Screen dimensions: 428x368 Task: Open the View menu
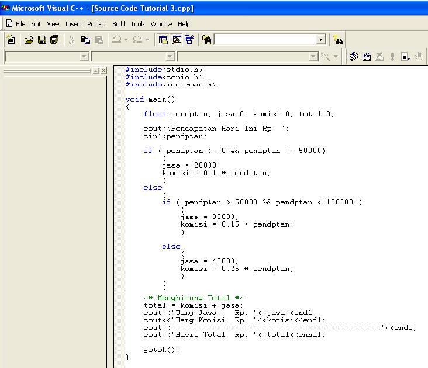(x=53, y=25)
